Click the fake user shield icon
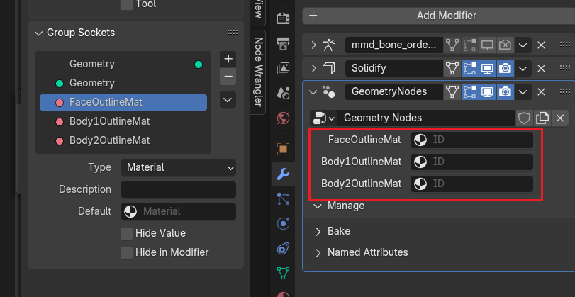Screen dimensions: 575x297 click(525, 118)
